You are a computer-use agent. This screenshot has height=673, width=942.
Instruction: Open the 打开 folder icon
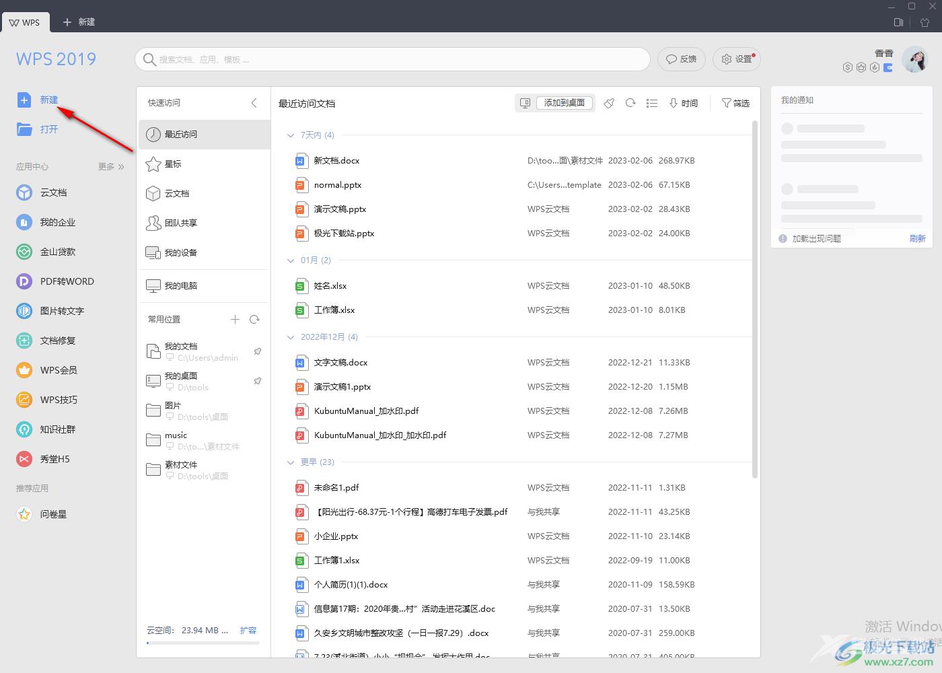(x=24, y=129)
